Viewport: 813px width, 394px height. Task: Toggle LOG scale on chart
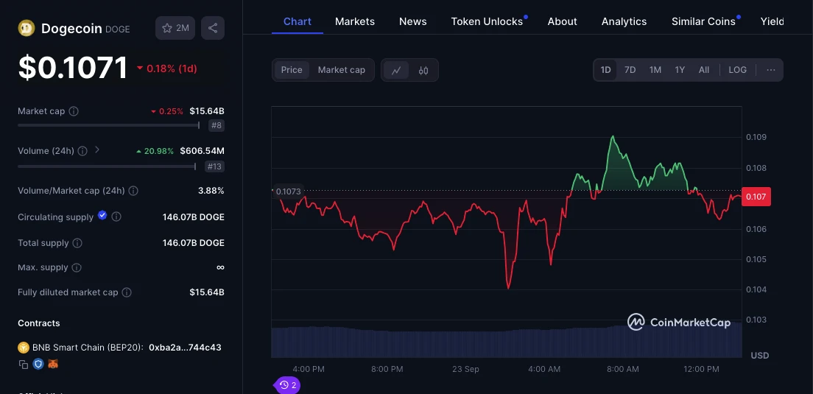point(737,70)
